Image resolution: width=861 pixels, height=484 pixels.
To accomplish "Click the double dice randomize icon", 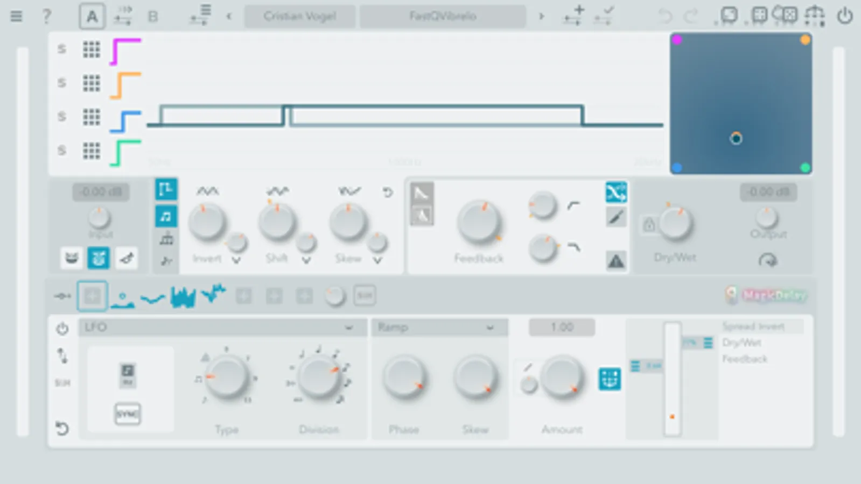I will click(x=785, y=15).
